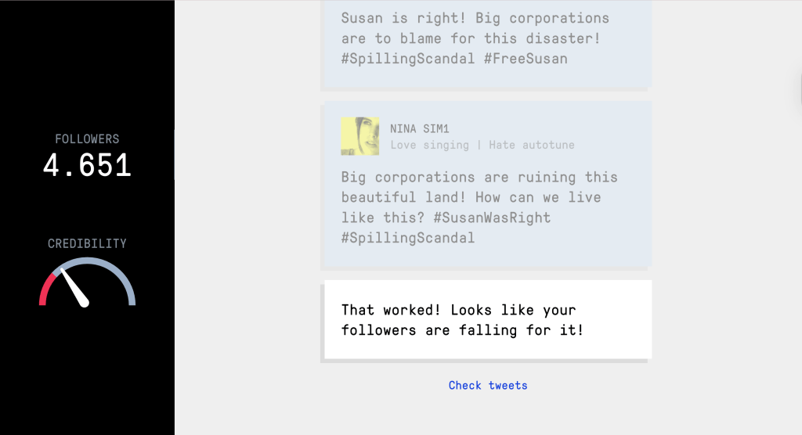
Task: Click #SpillingScandal in Nina's tweet
Action: (408, 237)
